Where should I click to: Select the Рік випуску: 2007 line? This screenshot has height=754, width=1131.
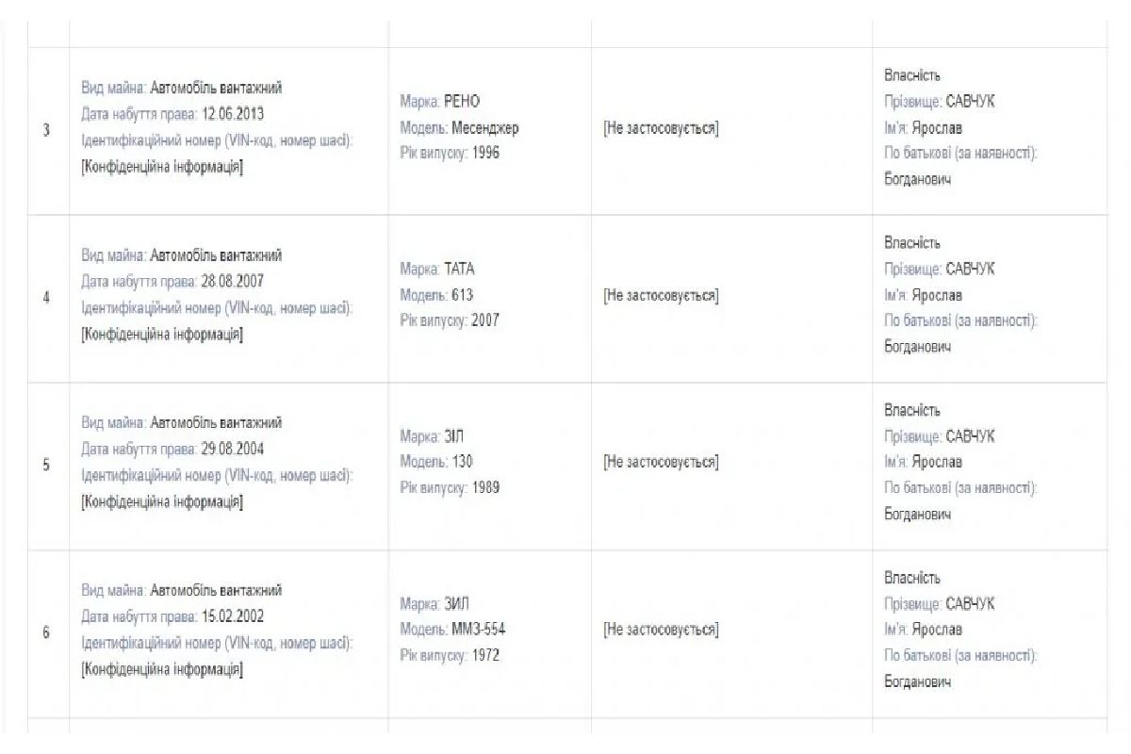tap(450, 320)
